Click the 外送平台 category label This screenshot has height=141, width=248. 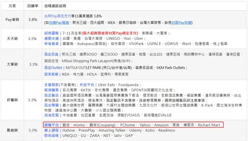point(87,85)
